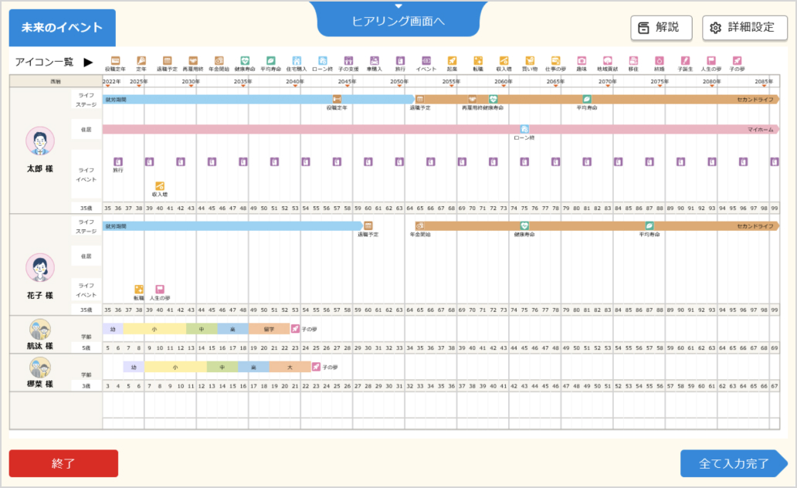Screen dimensions: 797x488
Task: Click the 2050年 year marker
Action: pyautogui.click(x=399, y=81)
